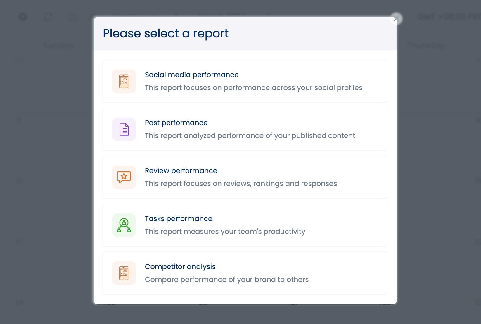481x324 pixels.
Task: Click the Competitor analysis report icon
Action: [x=124, y=273]
